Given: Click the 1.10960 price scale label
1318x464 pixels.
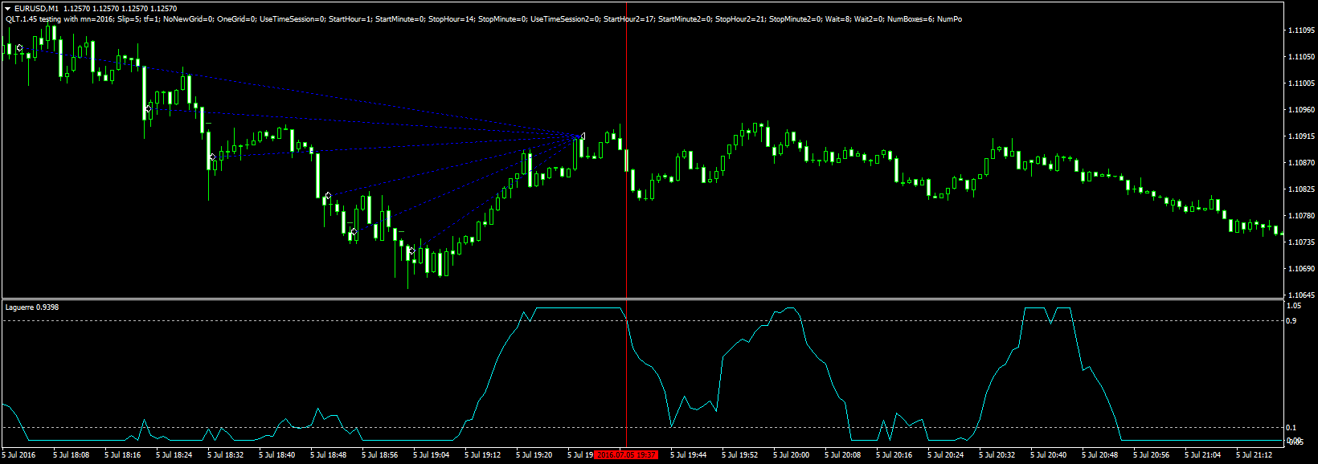Looking at the screenshot, I should [1301, 110].
